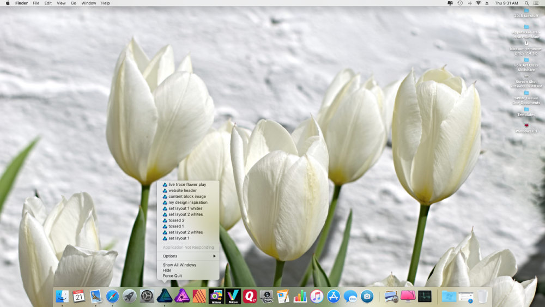Select the Screen Shot desktop file

click(x=526, y=81)
